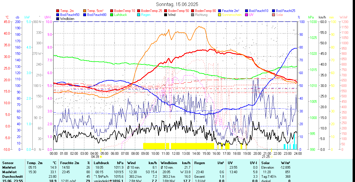Screen dimensions: 355x182
Task: Click the black Wind legend swatch
Action: [166, 15]
